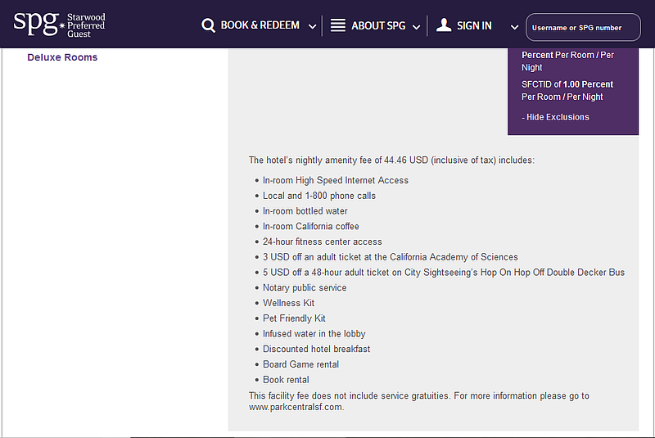655x438 pixels.
Task: Click the Hide Exclusions link
Action: [x=555, y=117]
